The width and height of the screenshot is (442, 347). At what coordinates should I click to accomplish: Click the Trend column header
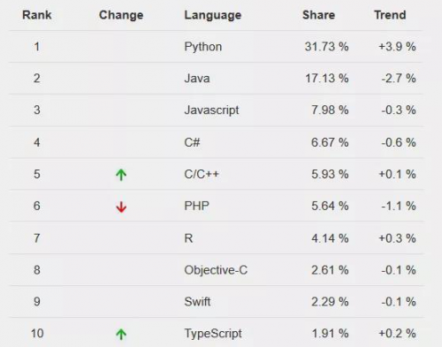(x=390, y=15)
